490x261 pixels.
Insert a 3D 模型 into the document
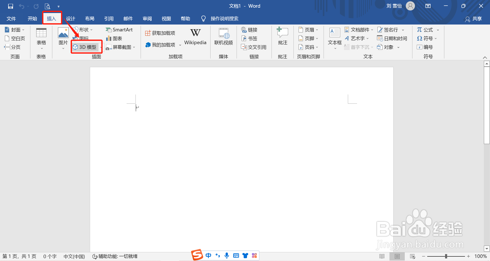tap(86, 47)
